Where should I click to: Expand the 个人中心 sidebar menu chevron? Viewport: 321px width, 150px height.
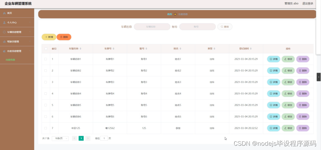coord(30,23)
